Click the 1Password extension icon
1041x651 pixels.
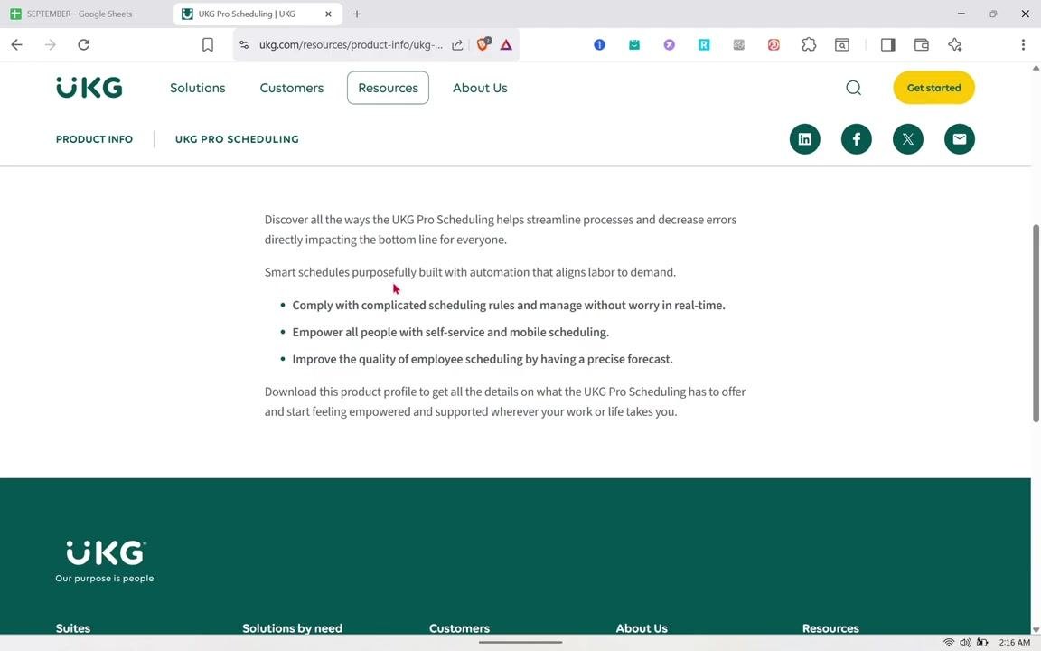[x=599, y=44]
